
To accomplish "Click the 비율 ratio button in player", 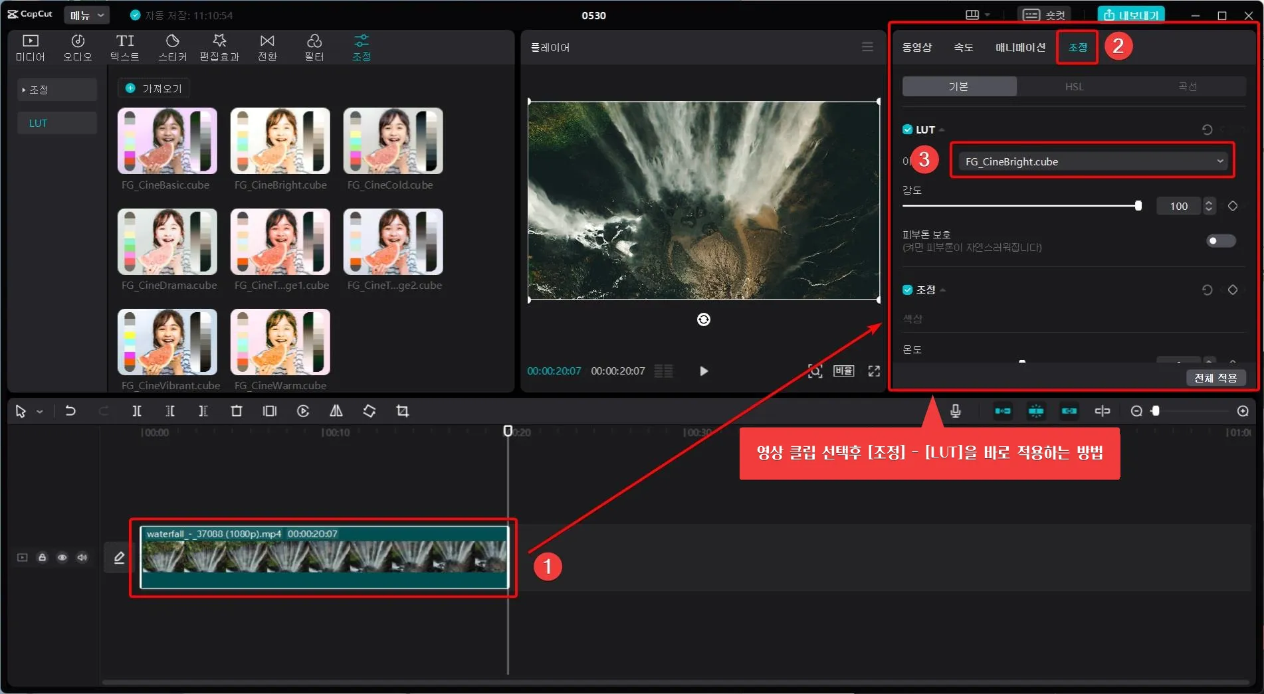I will point(844,371).
